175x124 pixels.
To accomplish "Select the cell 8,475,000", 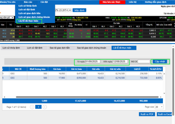I will pos(76,74).
